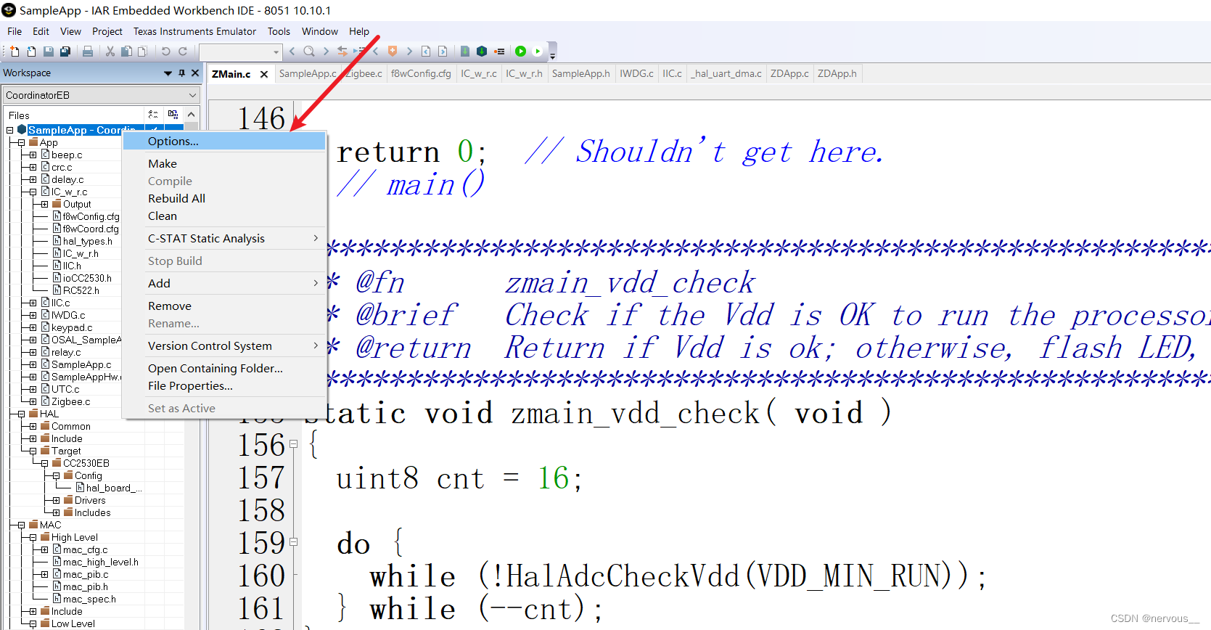Open the Add submenu
Viewport: 1211px width, 630px height.
click(x=224, y=284)
